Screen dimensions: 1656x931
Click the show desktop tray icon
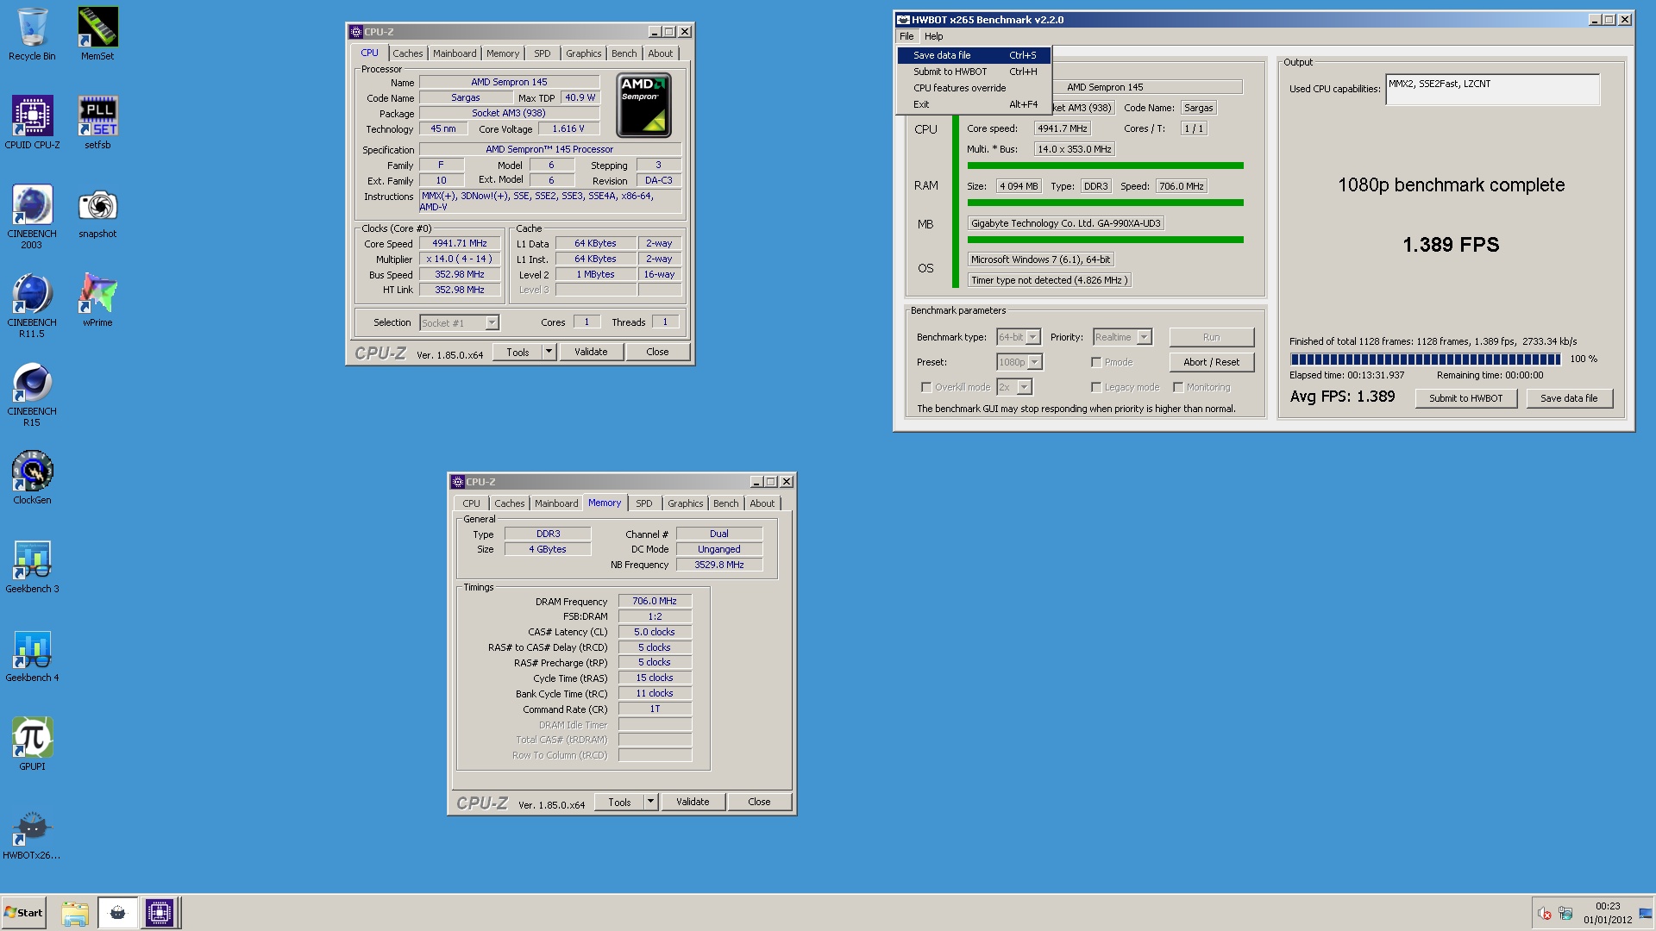pyautogui.click(x=1646, y=913)
